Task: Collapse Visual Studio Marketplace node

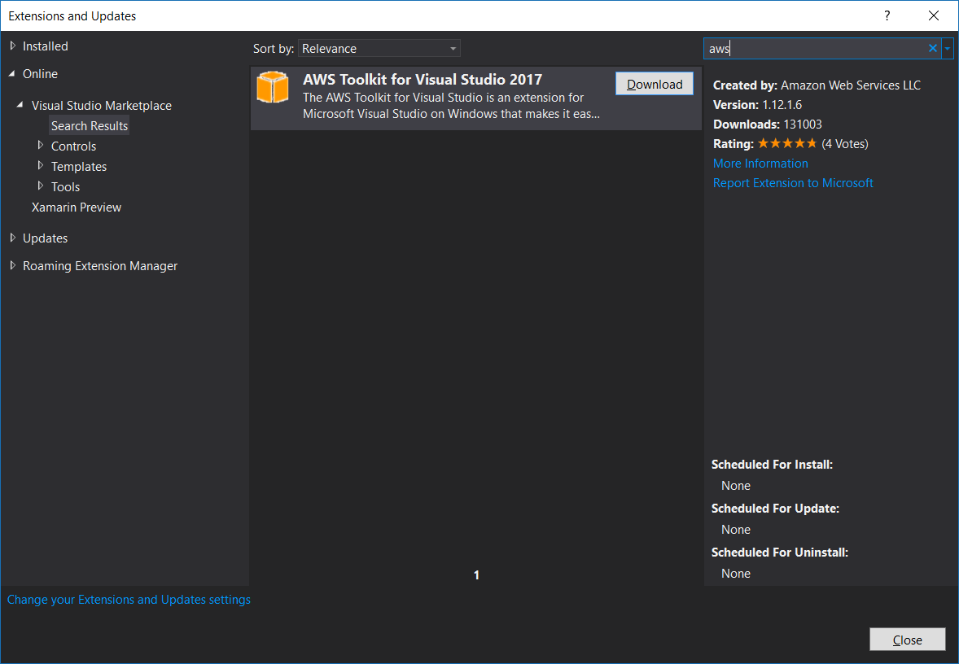Action: pos(21,106)
